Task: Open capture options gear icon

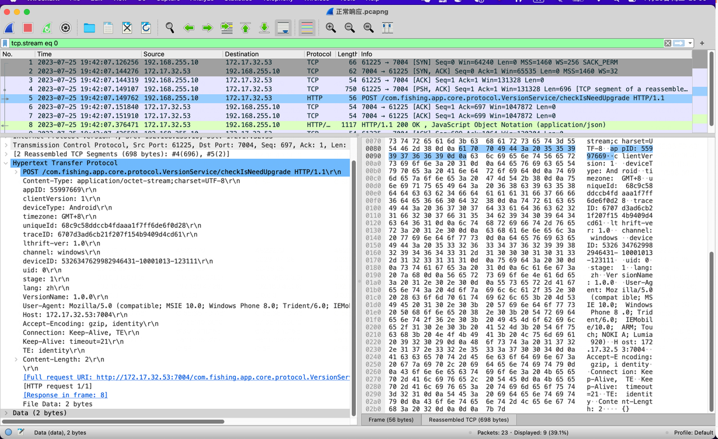Action: 66,27
